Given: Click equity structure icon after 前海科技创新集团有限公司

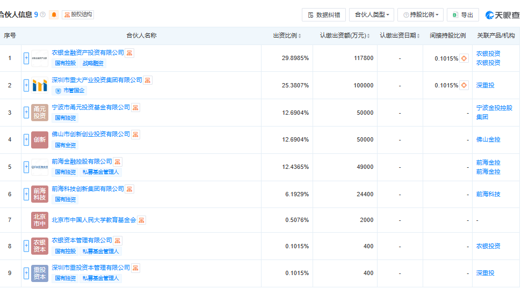Looking at the screenshot, I should tap(129, 189).
